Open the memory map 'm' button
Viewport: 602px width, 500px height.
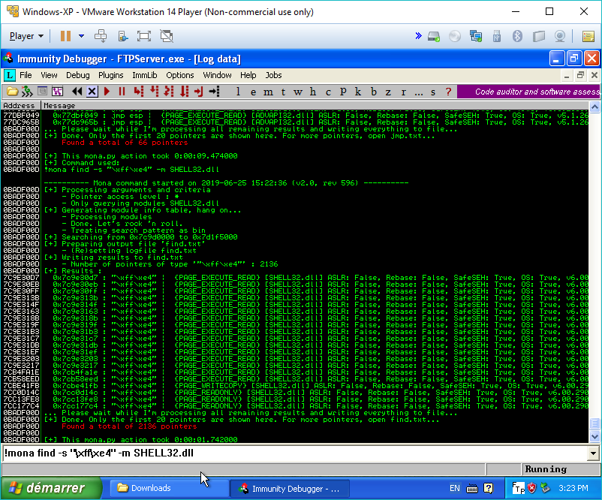pos(267,92)
